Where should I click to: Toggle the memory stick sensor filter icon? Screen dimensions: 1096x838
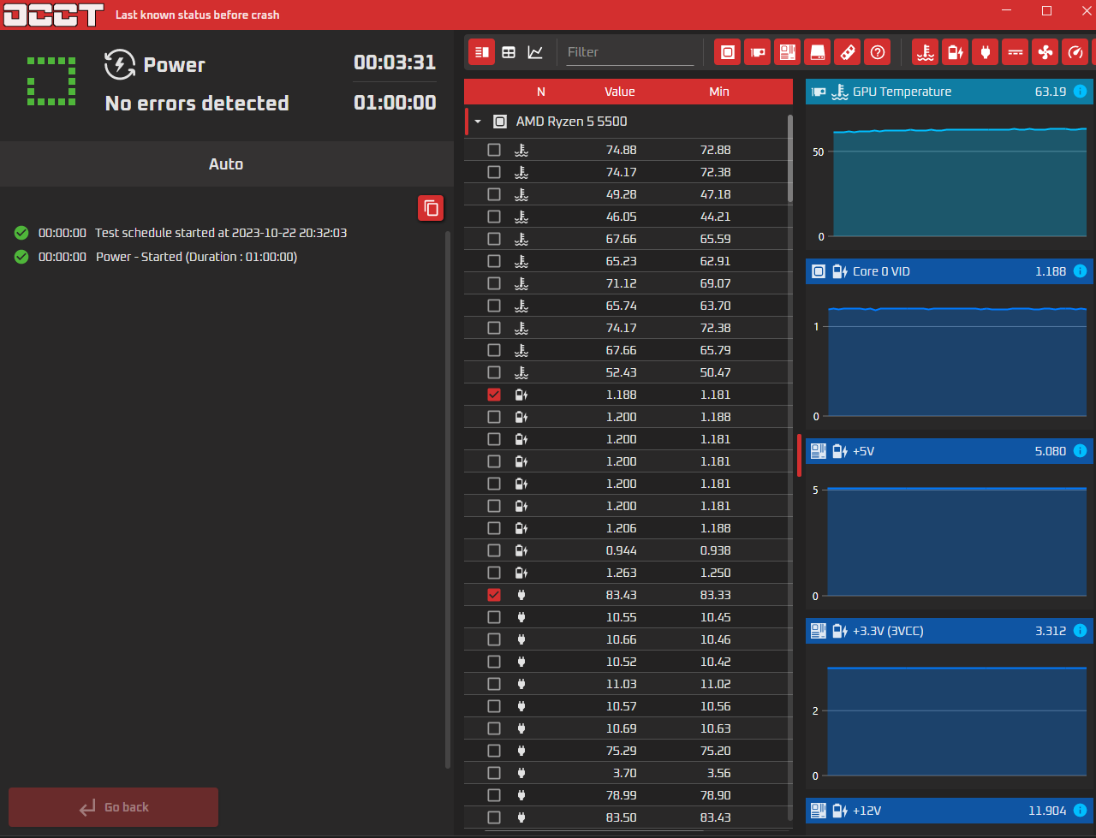pyautogui.click(x=847, y=52)
